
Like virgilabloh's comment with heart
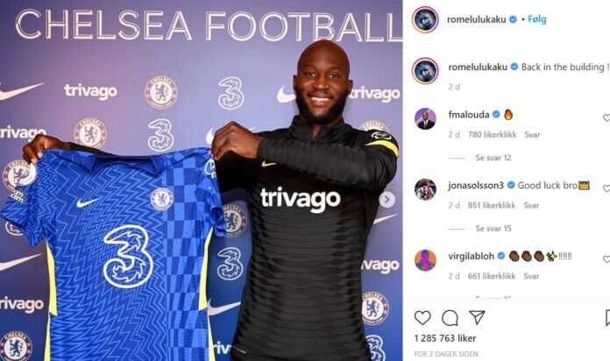click(x=606, y=259)
